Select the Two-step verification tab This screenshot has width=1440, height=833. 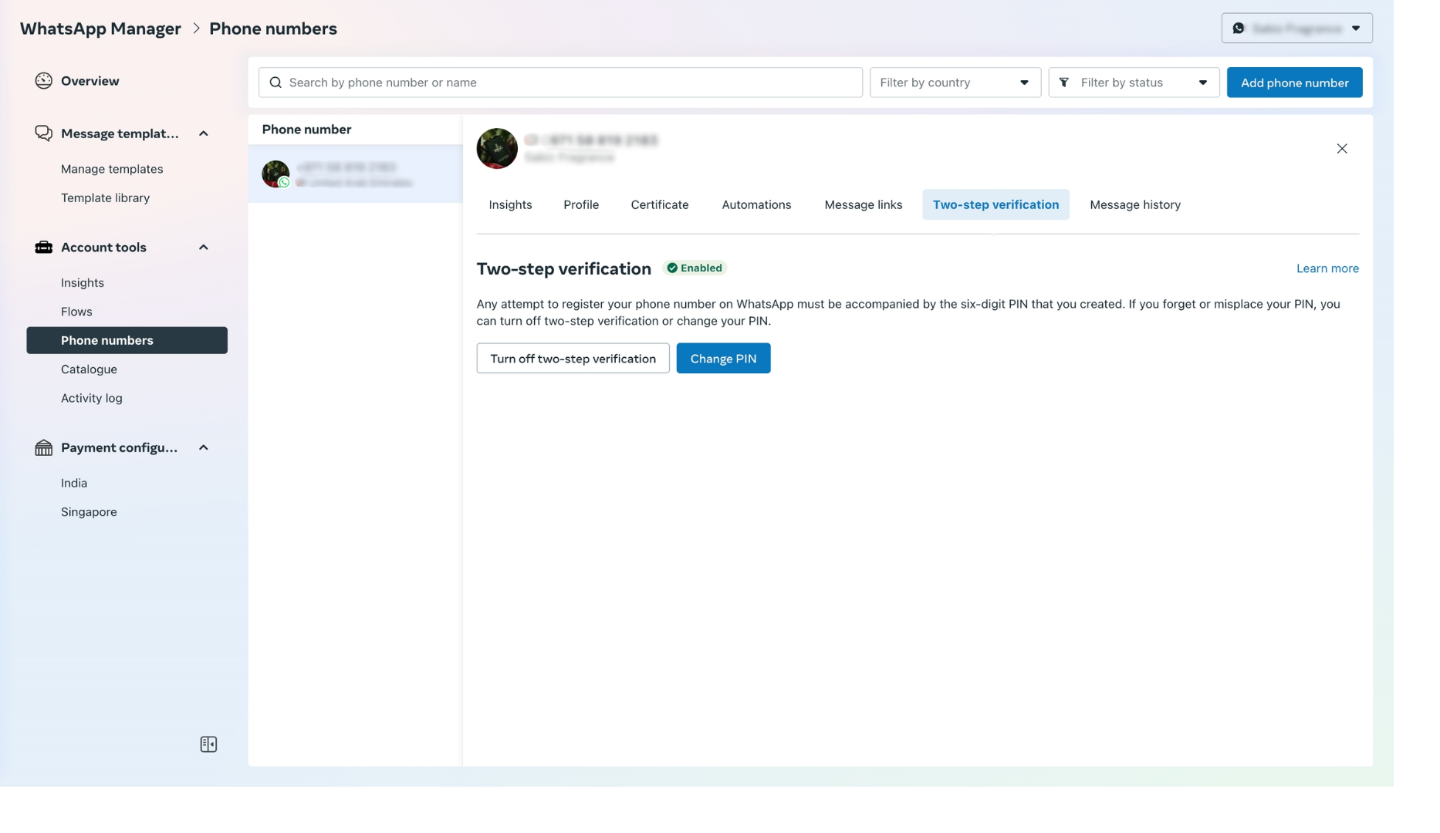[x=995, y=204]
